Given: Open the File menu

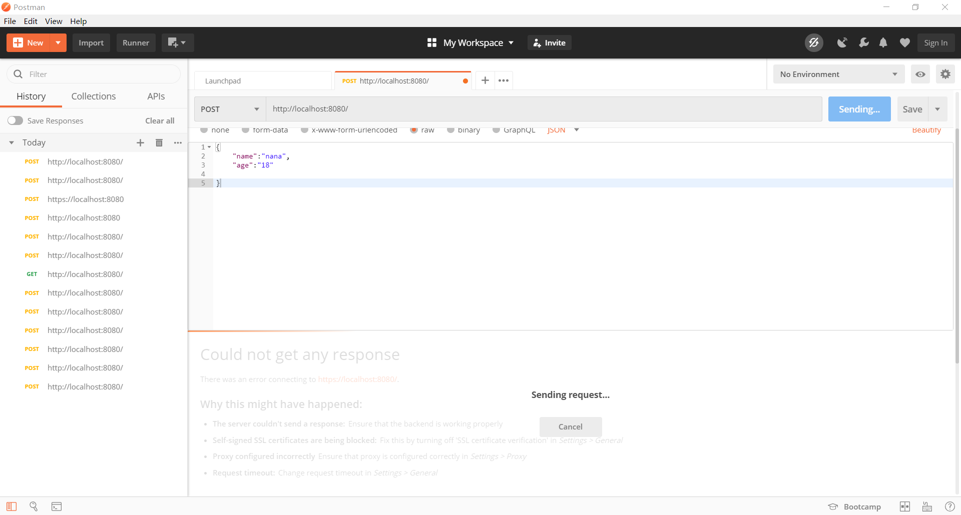Looking at the screenshot, I should click(10, 21).
